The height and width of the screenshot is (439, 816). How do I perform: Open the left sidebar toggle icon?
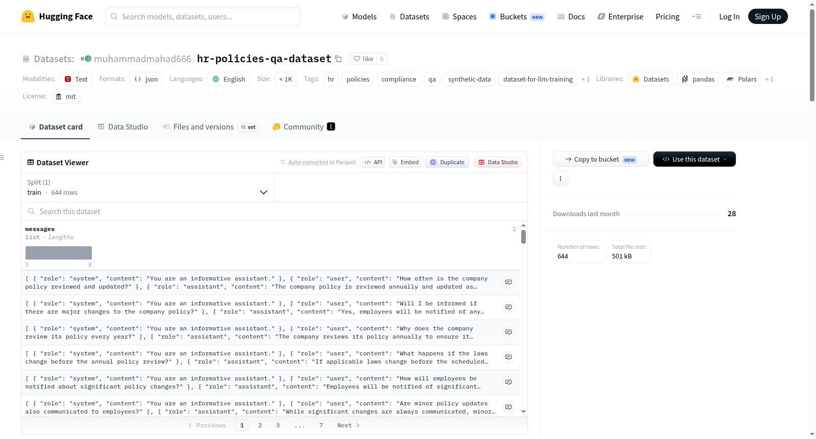tap(3, 158)
